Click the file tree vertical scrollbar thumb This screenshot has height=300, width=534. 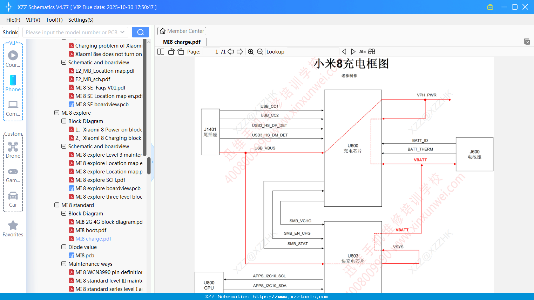click(149, 166)
